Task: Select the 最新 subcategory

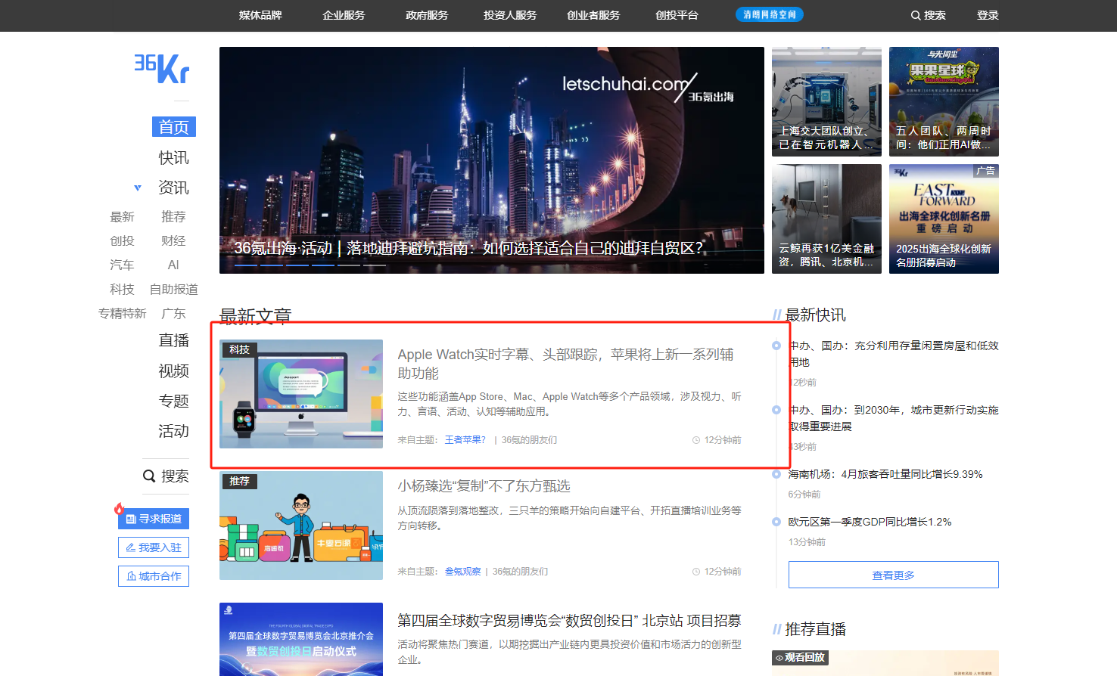Action: coord(122,217)
